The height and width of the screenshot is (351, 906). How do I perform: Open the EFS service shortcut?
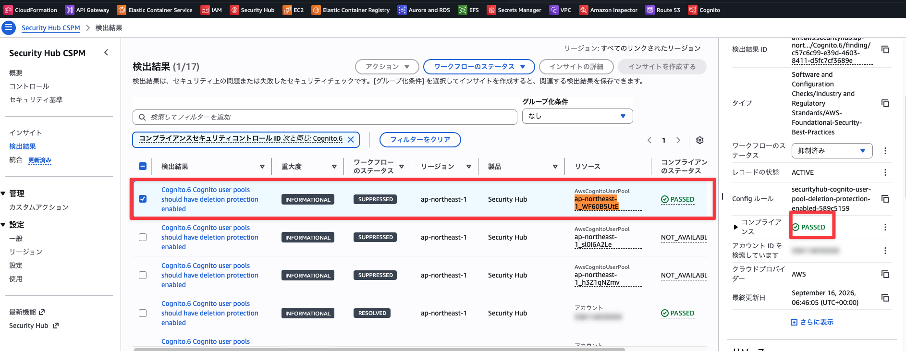468,10
